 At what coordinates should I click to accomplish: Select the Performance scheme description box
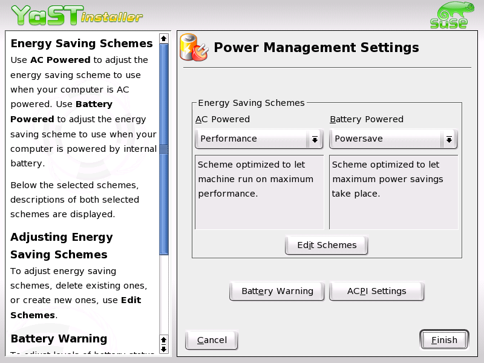click(x=259, y=191)
